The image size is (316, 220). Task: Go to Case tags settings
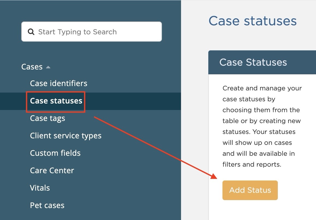click(47, 118)
